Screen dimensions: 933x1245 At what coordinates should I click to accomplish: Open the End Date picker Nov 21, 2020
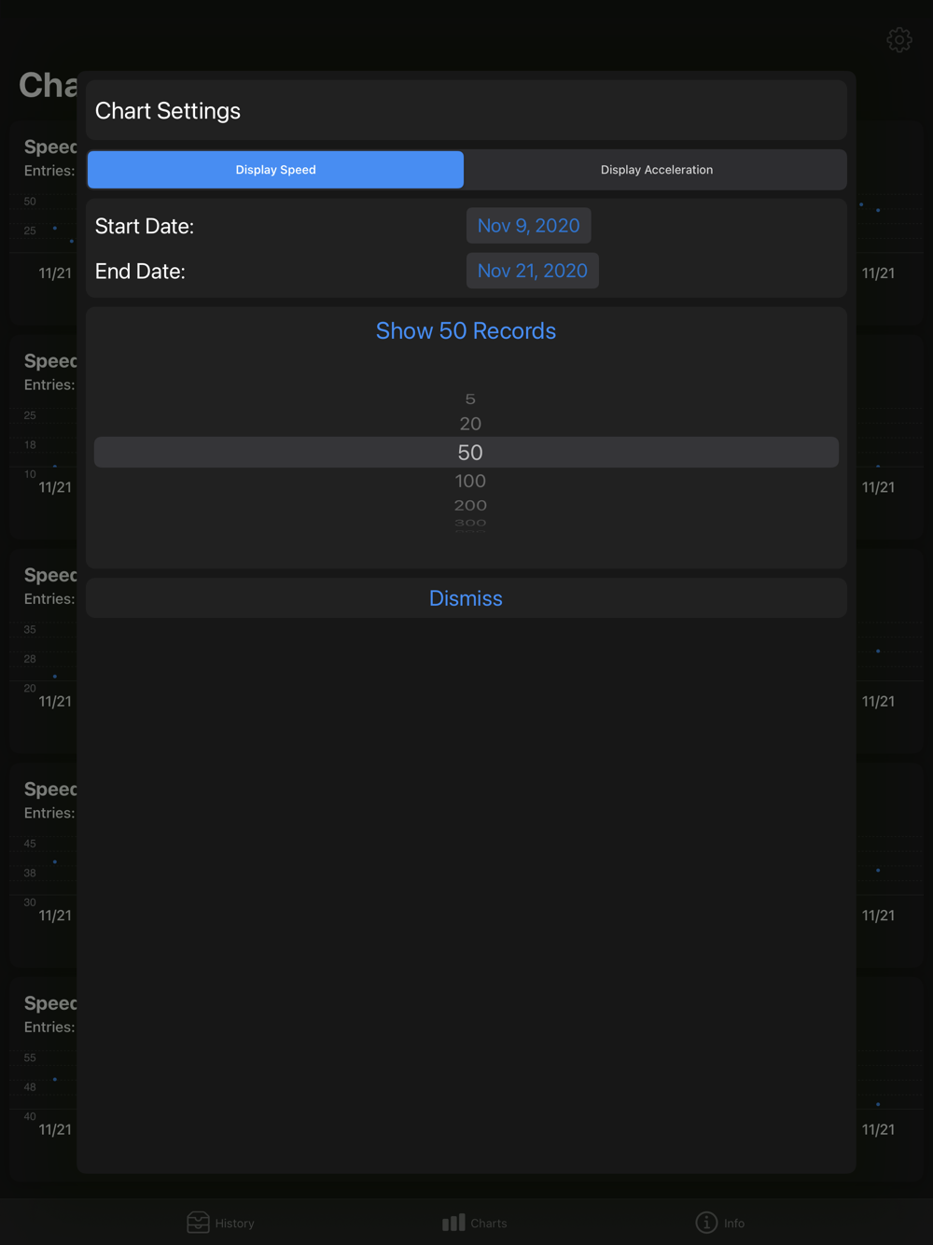click(533, 271)
